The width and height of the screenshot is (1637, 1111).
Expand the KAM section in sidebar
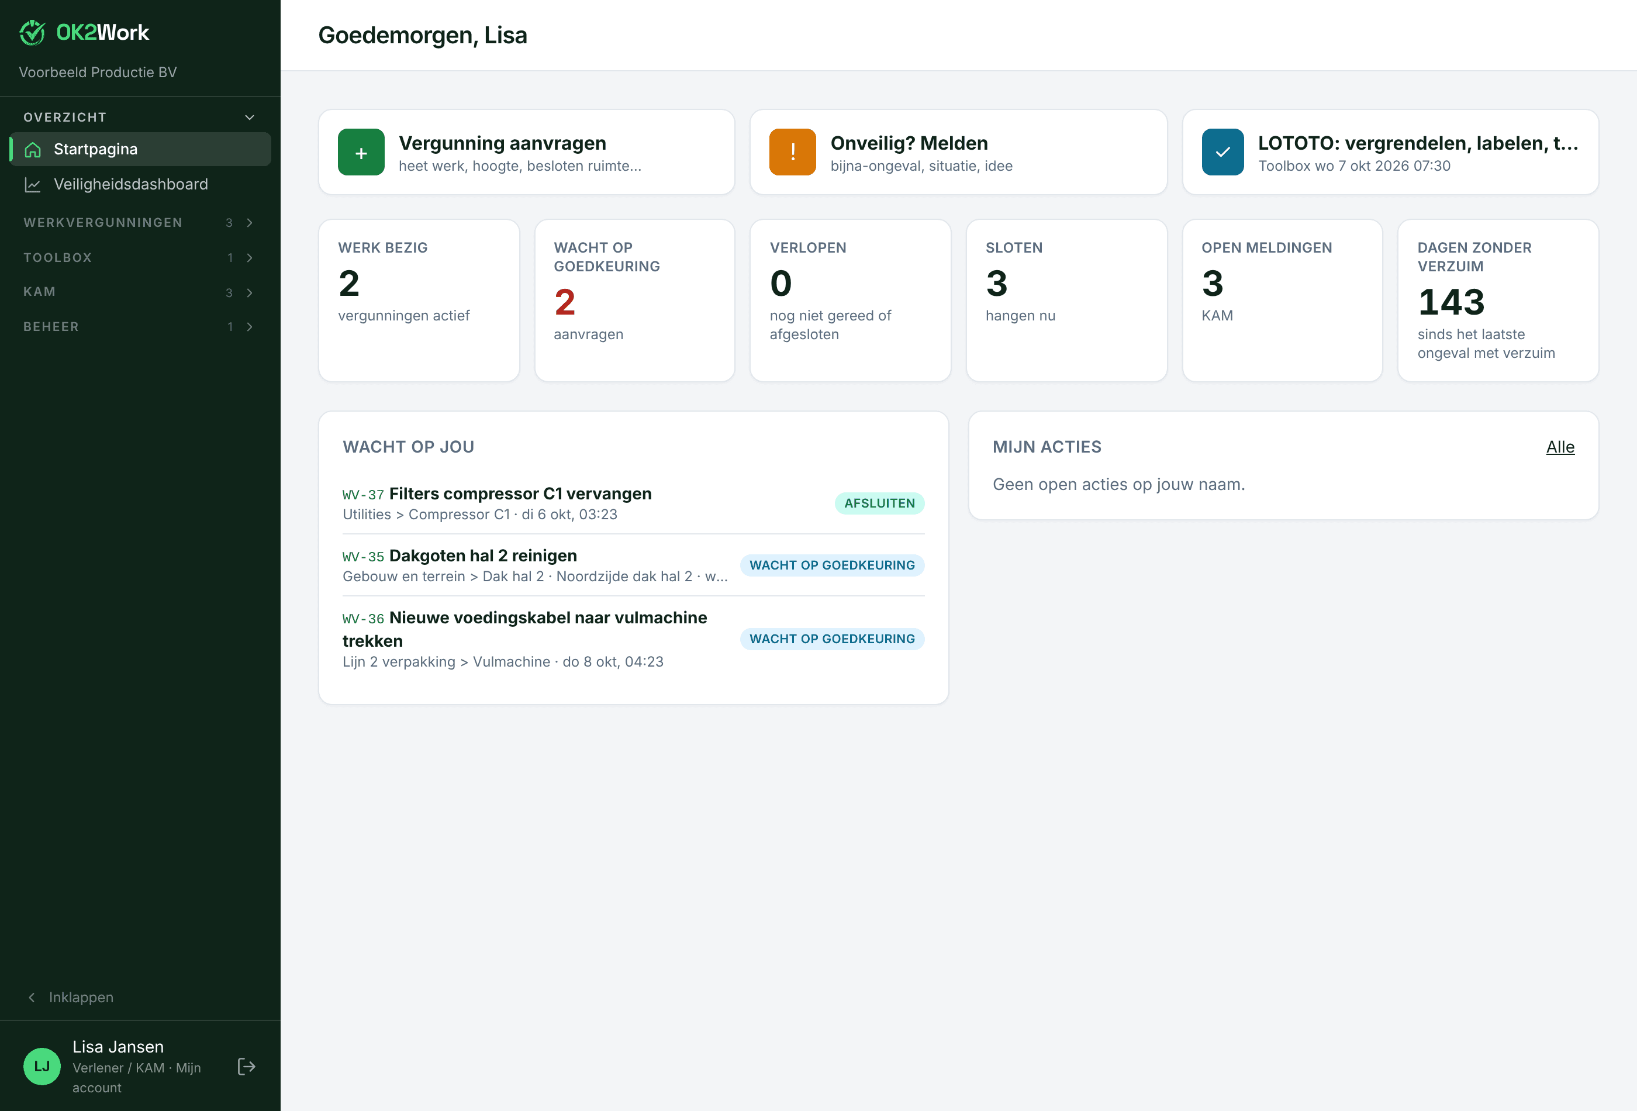[x=140, y=292]
